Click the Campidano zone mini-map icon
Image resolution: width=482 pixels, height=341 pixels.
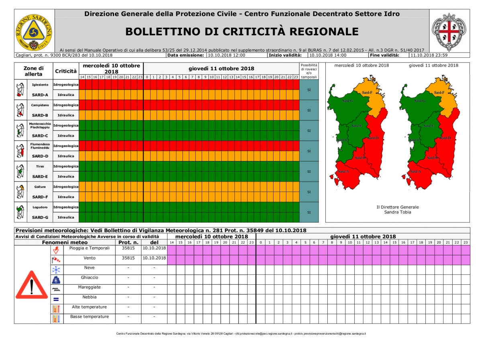20,110
